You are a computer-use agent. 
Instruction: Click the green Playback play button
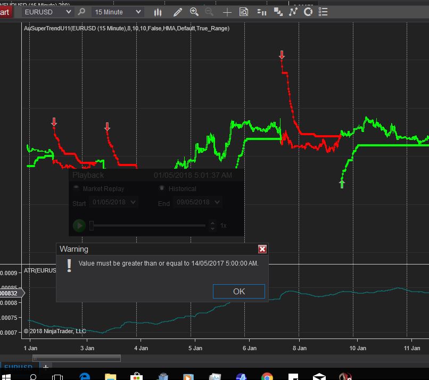(x=79, y=226)
